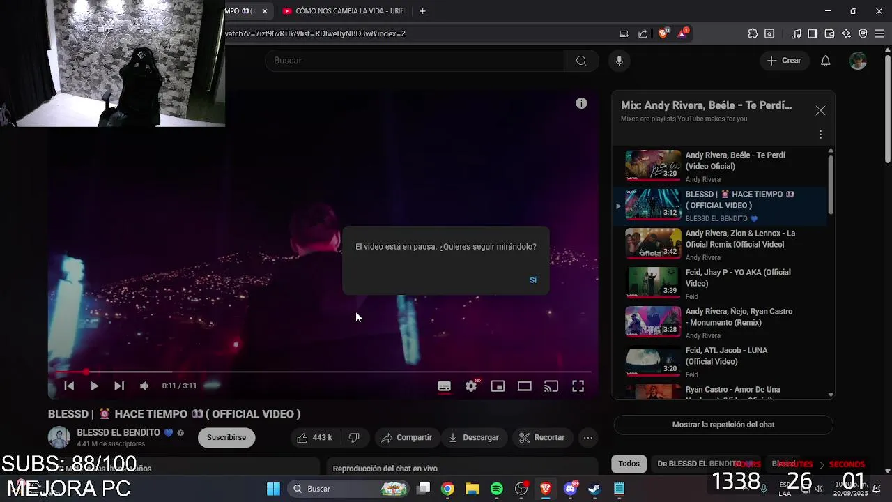The width and height of the screenshot is (892, 502).
Task: Switch to 'CÓMO NOS CAMBIA LA VIDA' tab
Action: coord(343,11)
